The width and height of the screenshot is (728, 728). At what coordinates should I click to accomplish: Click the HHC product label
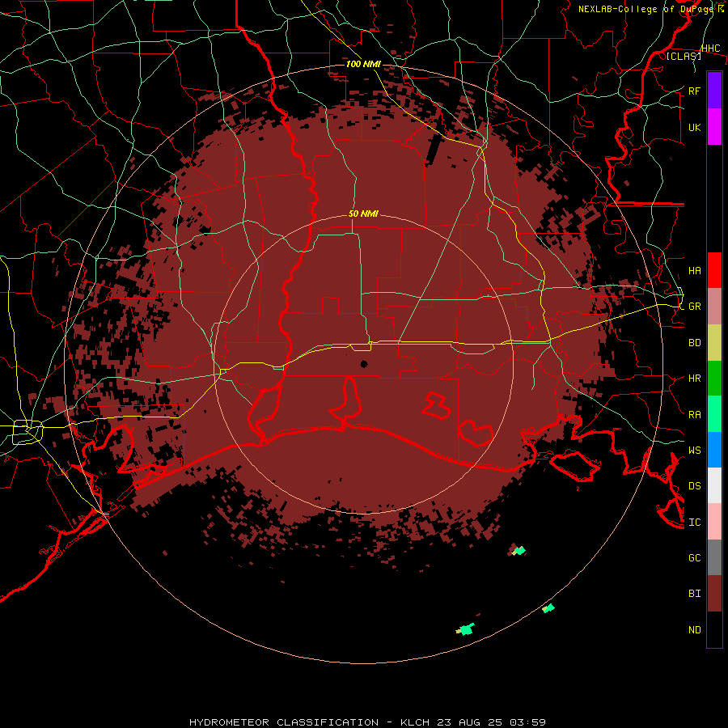pos(711,49)
